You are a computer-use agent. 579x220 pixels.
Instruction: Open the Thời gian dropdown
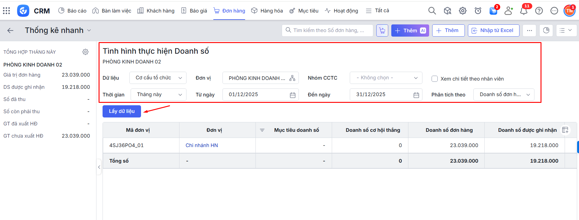coord(158,95)
